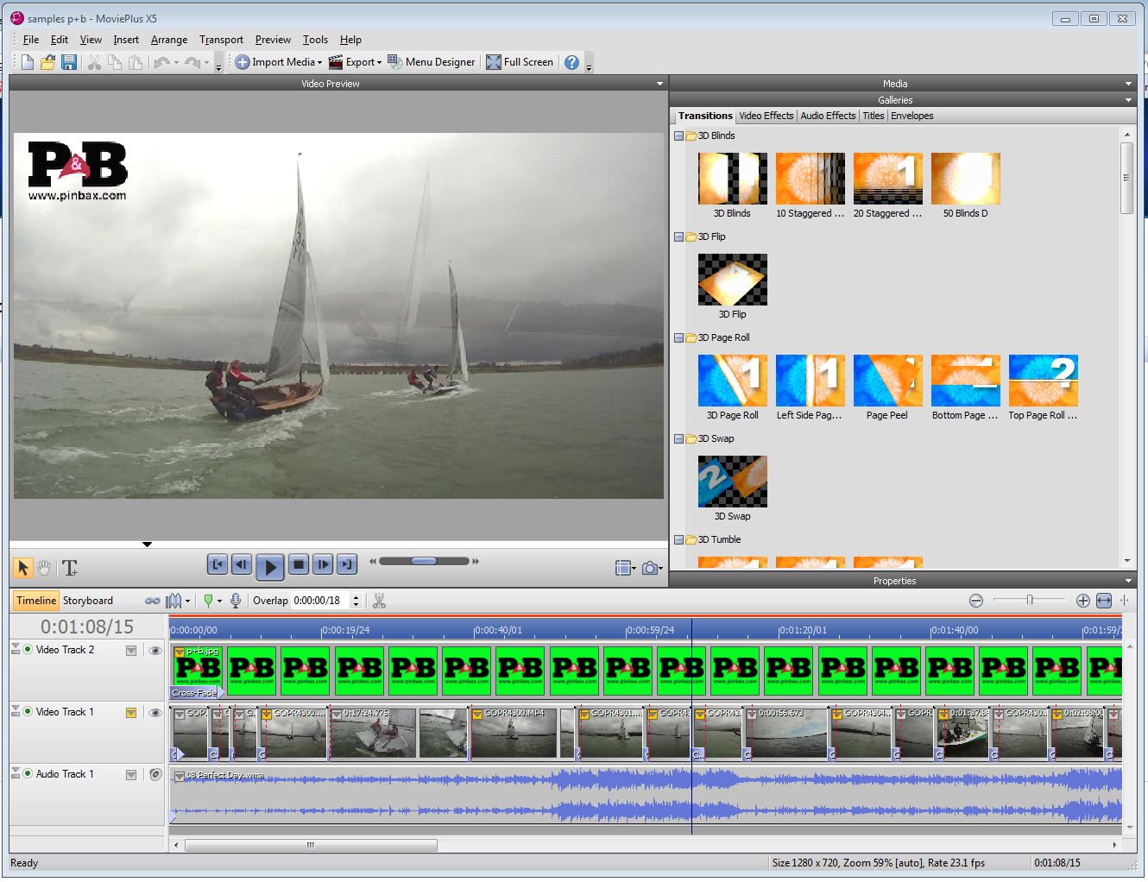This screenshot has width=1148, height=882.
Task: Click the Full Screen button
Action: [x=520, y=62]
